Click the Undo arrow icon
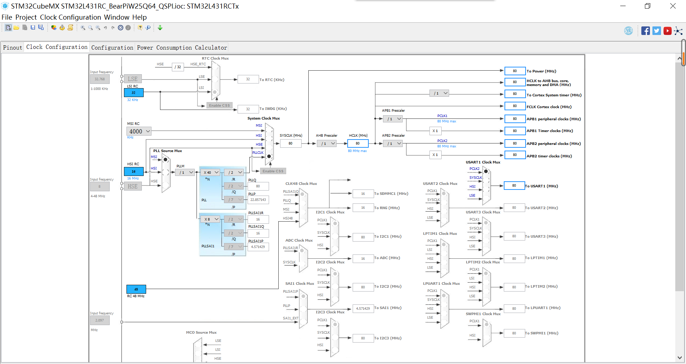Image resolution: width=686 pixels, height=364 pixels. (x=105, y=27)
